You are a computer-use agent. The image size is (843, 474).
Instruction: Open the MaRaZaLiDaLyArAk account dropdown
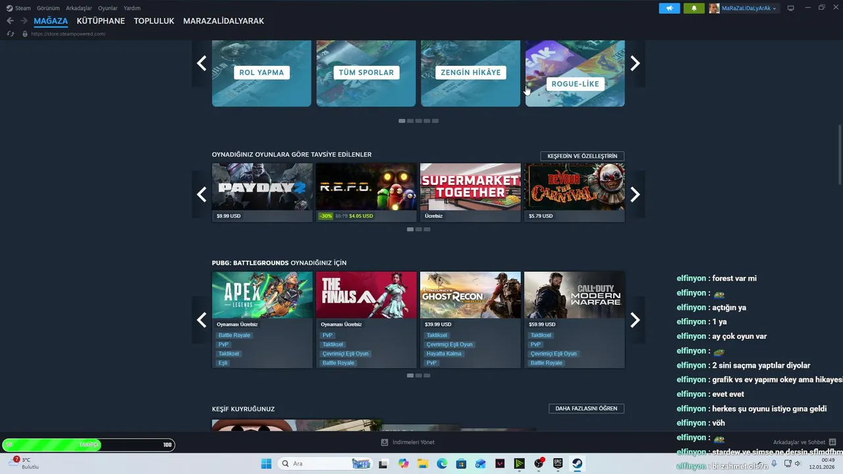(749, 8)
